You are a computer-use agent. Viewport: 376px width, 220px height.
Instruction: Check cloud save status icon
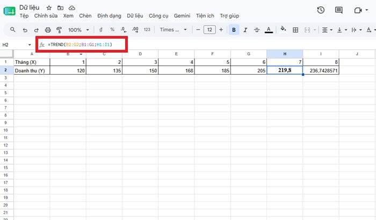[71, 8]
